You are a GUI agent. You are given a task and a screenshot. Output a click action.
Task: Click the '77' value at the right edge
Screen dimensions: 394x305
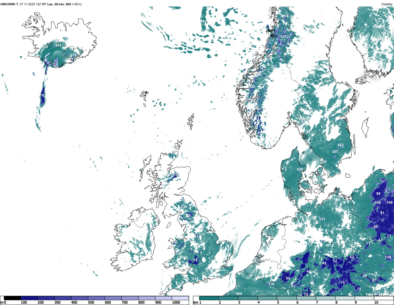coord(389,236)
